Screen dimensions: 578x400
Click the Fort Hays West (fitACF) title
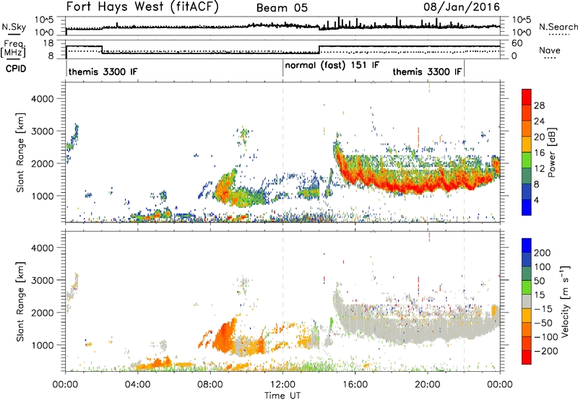click(142, 6)
